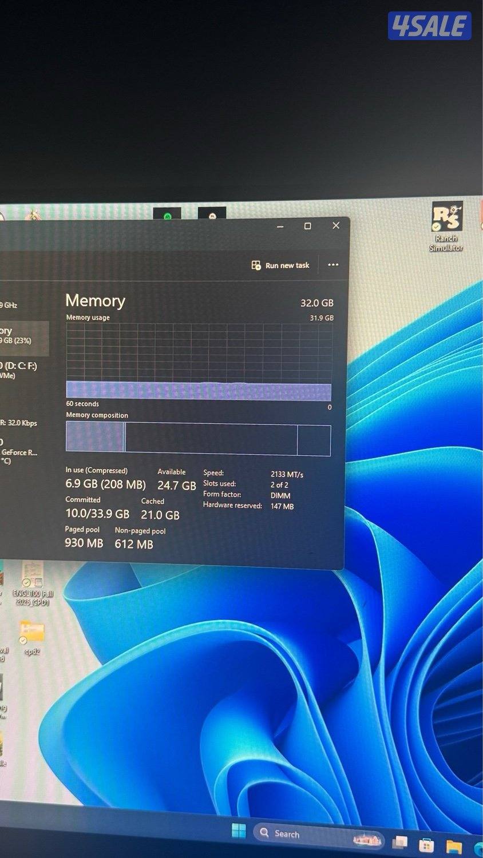483x858 pixels.
Task: Open the three-dot more options menu
Action: tap(333, 265)
